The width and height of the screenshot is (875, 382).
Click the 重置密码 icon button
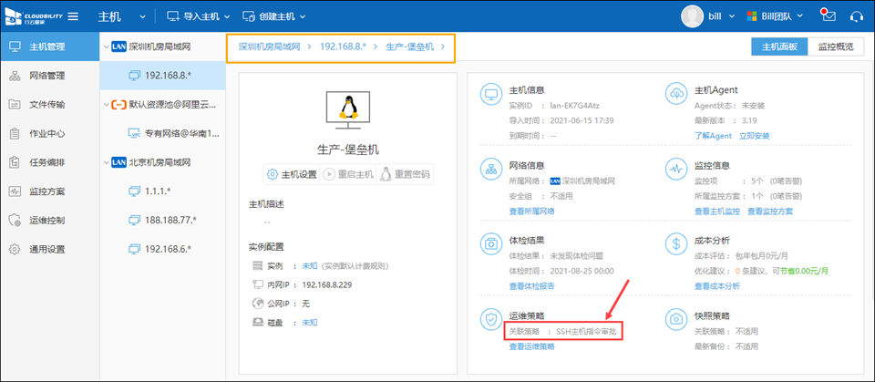pos(386,174)
